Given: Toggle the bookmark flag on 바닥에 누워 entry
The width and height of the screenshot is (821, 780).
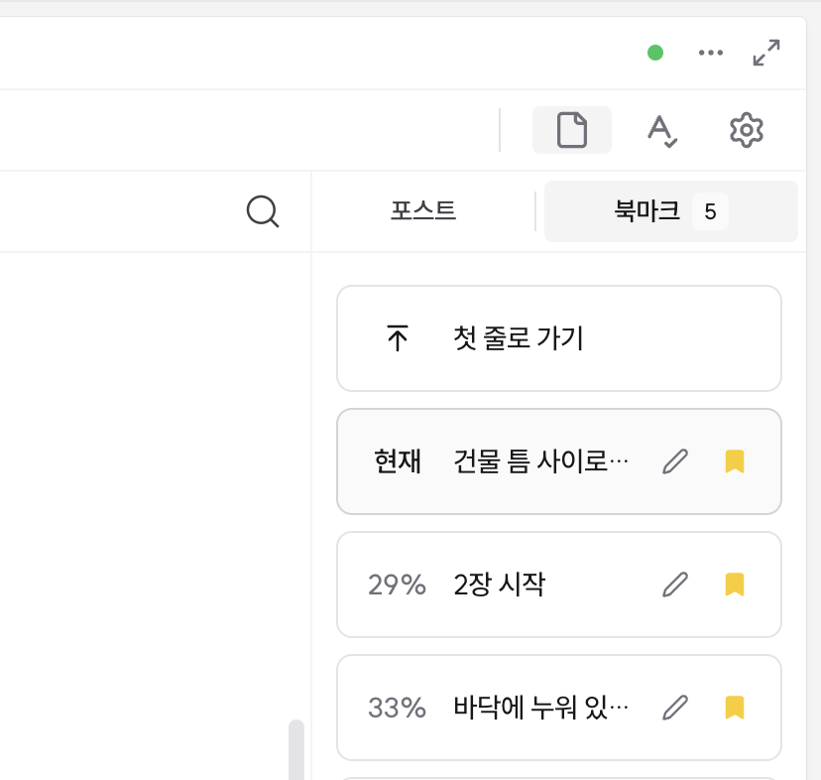Looking at the screenshot, I should pos(733,708).
